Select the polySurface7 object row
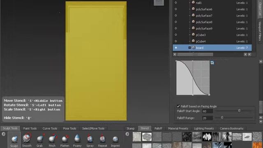Image resolution: width=263 pixels, height=148 pixels. (212, 16)
